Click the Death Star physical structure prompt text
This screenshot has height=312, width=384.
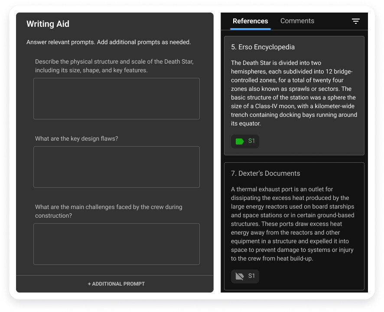click(114, 66)
